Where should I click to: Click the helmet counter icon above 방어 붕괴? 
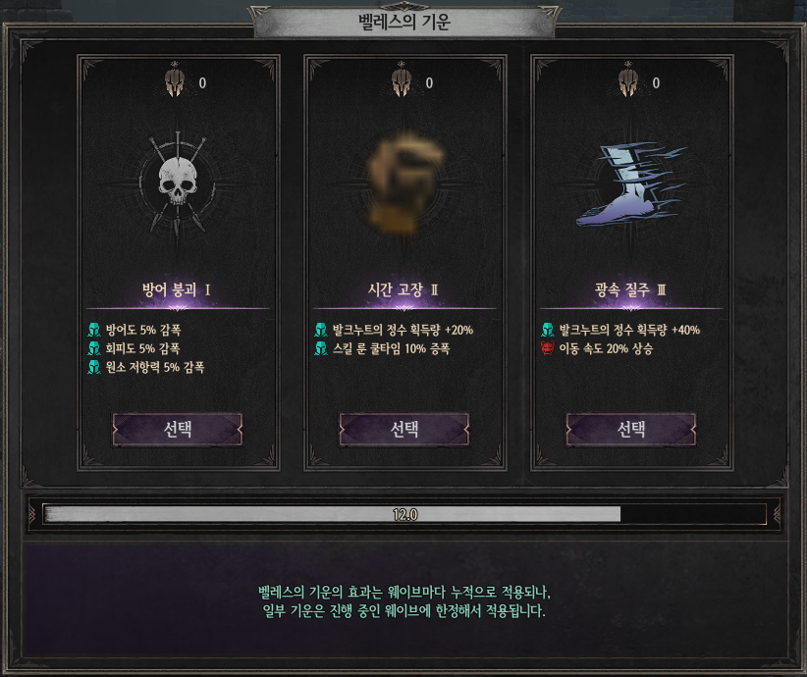tap(175, 81)
